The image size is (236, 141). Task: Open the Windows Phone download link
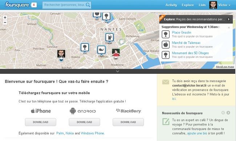click(92, 133)
